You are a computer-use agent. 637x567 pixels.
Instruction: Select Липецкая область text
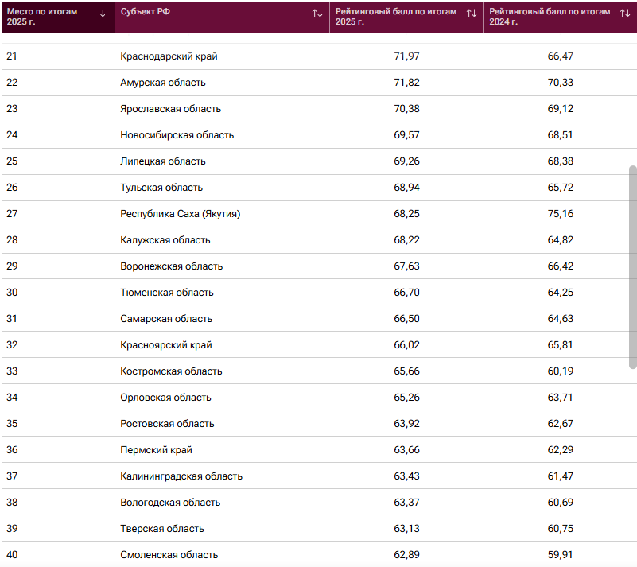162,161
